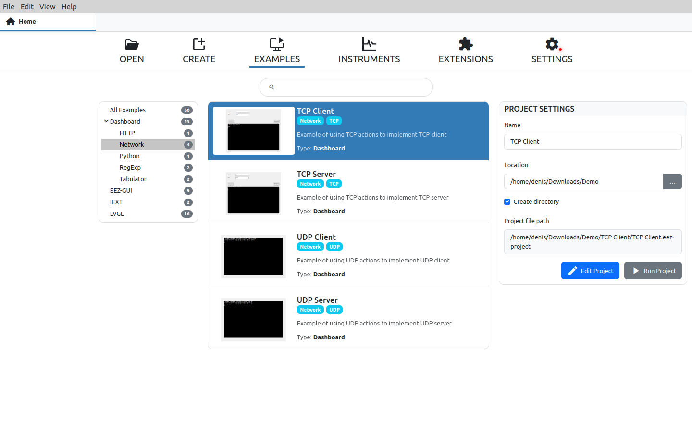
Task: Click the Network tag on TCP Server
Action: (x=310, y=184)
